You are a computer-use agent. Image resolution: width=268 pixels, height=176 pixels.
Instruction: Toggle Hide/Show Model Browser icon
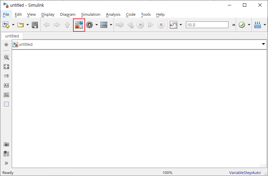(x=6, y=45)
